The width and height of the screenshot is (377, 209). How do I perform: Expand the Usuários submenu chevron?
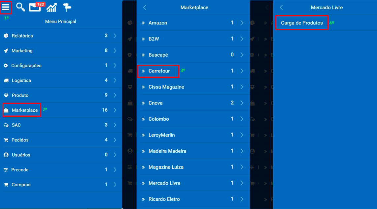pos(115,155)
